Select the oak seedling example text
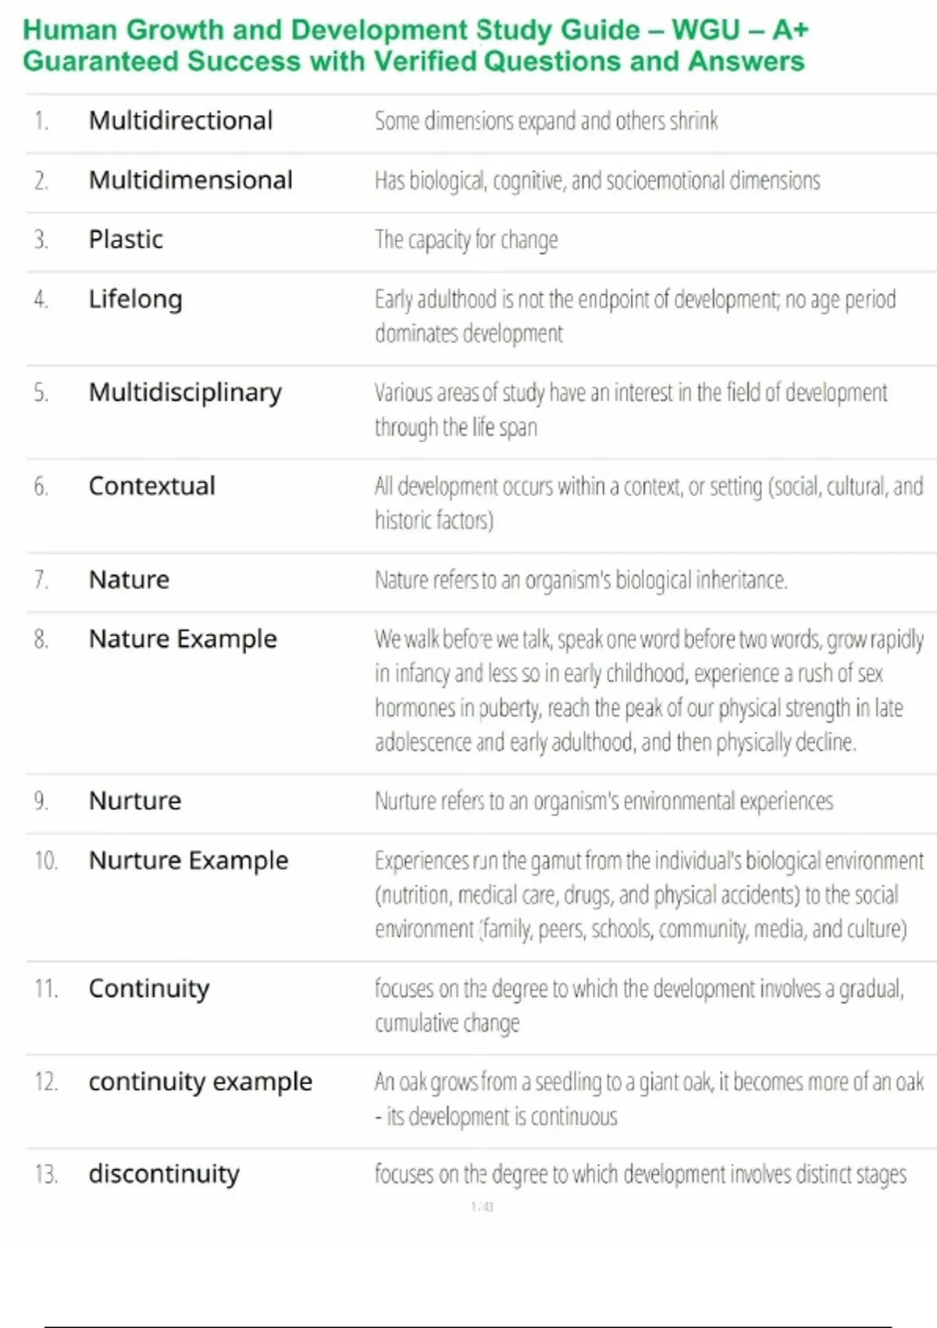Screen dimensions: 937x1328 click(x=648, y=1098)
